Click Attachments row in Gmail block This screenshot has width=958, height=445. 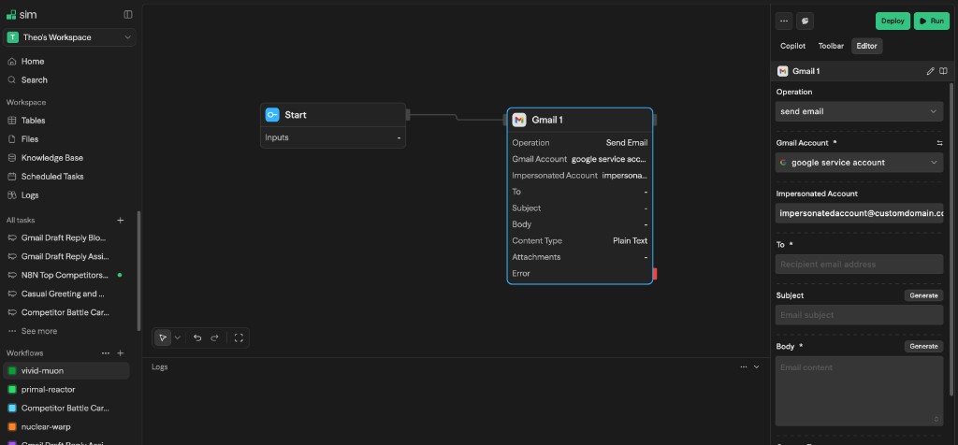tap(580, 257)
